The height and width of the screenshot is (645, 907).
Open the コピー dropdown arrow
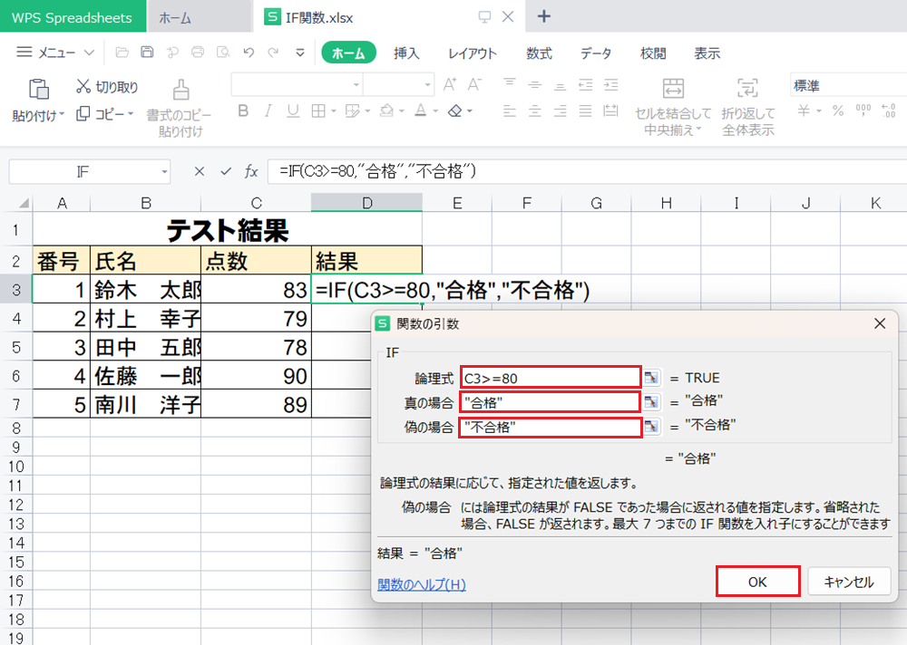tap(131, 114)
